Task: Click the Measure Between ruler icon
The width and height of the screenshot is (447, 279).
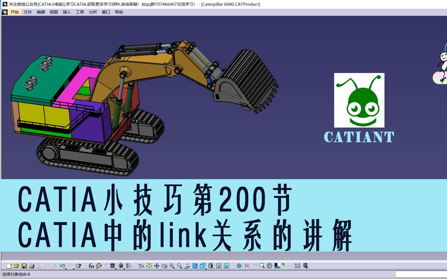Action: (297, 266)
